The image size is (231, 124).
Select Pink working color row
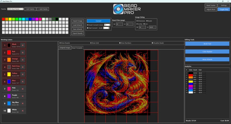pyautogui.click(x=14, y=89)
